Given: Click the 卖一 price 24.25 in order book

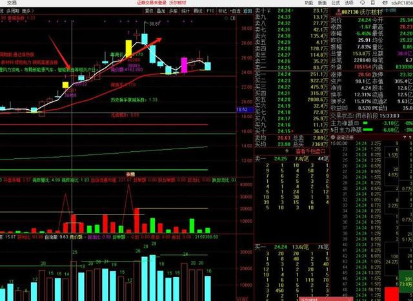Looking at the screenshot, I should pos(284,68).
